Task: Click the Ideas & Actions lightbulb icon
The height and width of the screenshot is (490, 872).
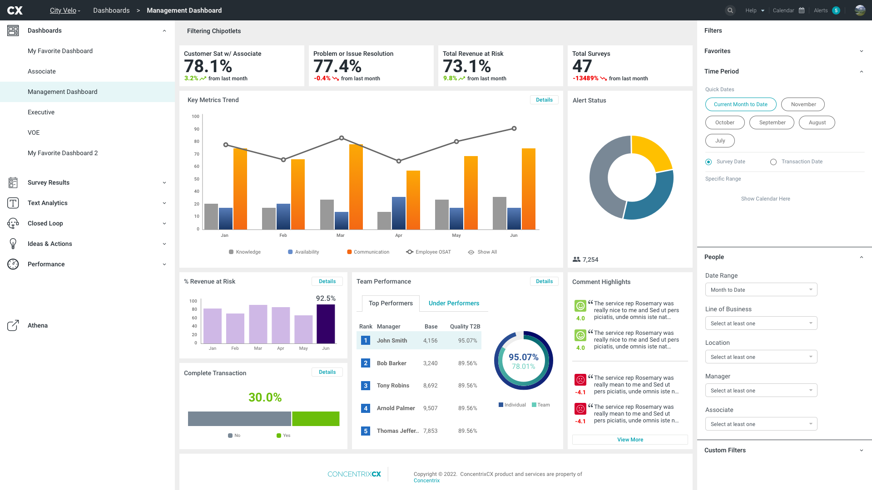Action: [13, 244]
